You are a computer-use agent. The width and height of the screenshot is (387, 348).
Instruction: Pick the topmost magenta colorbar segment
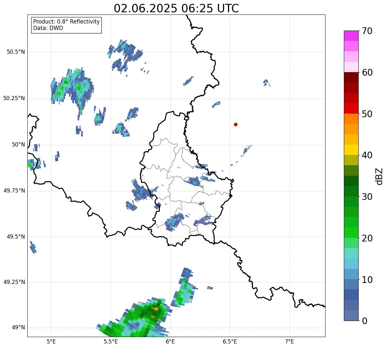[x=351, y=36]
